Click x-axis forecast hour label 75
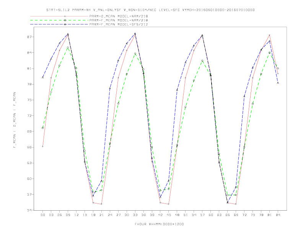Viewport: 303px width, 234px height. pos(253,215)
